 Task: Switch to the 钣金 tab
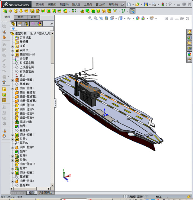coord(33,17)
